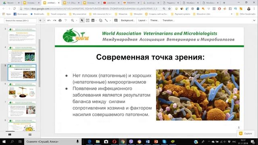Redo the last action
Viewport: 258px width, 145px height.
(x=54, y=21)
